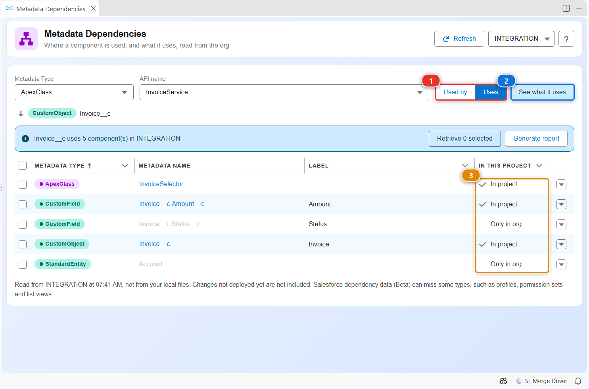
Task: Open row actions menu for InvoiceSelector
Action: click(561, 185)
